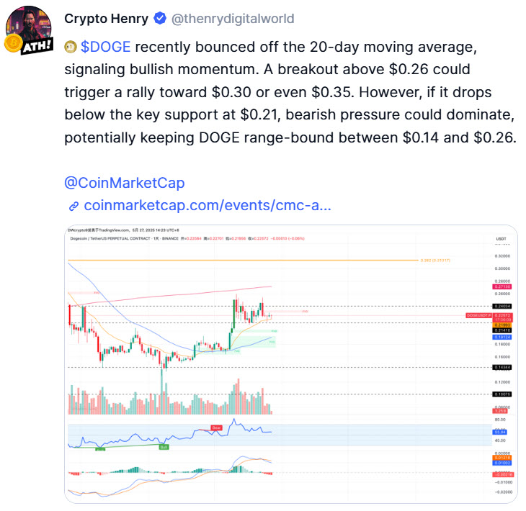
Task: Open Crypto Henry's profile avatar
Action: 29,28
